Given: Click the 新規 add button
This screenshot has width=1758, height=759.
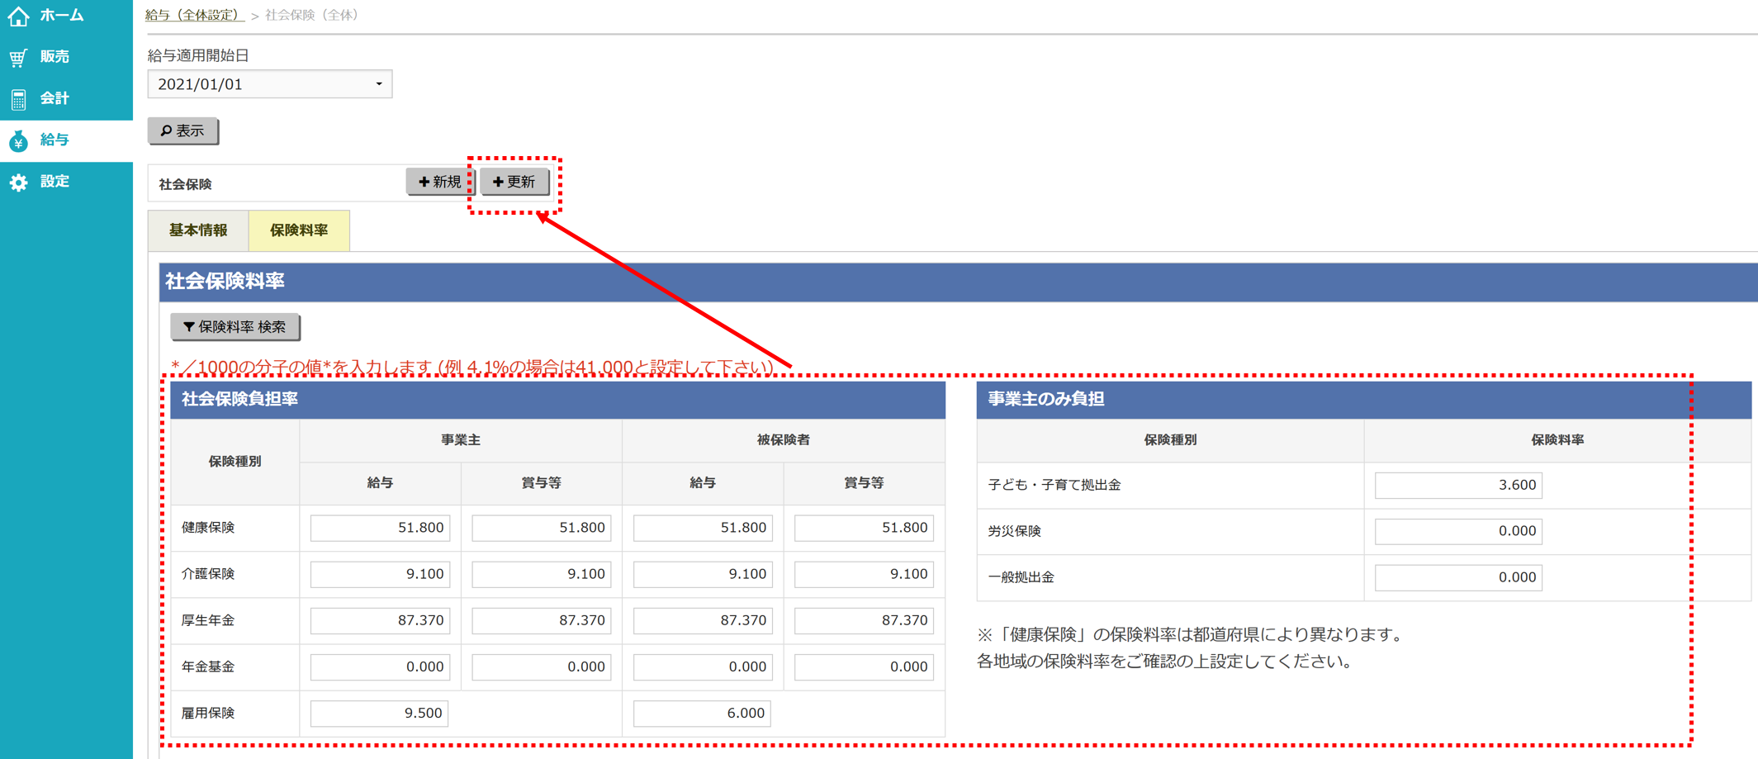Looking at the screenshot, I should click(439, 182).
